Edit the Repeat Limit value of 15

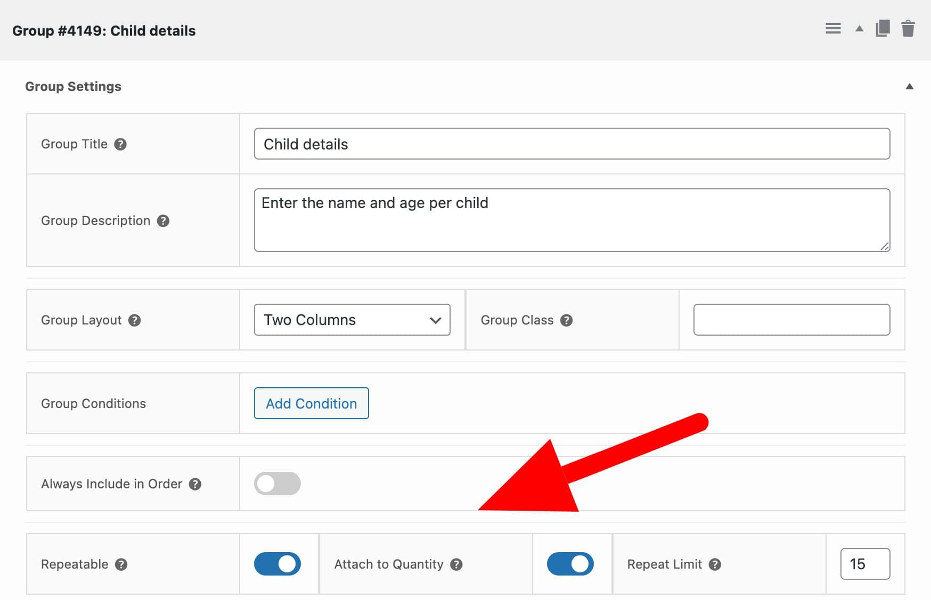(864, 564)
